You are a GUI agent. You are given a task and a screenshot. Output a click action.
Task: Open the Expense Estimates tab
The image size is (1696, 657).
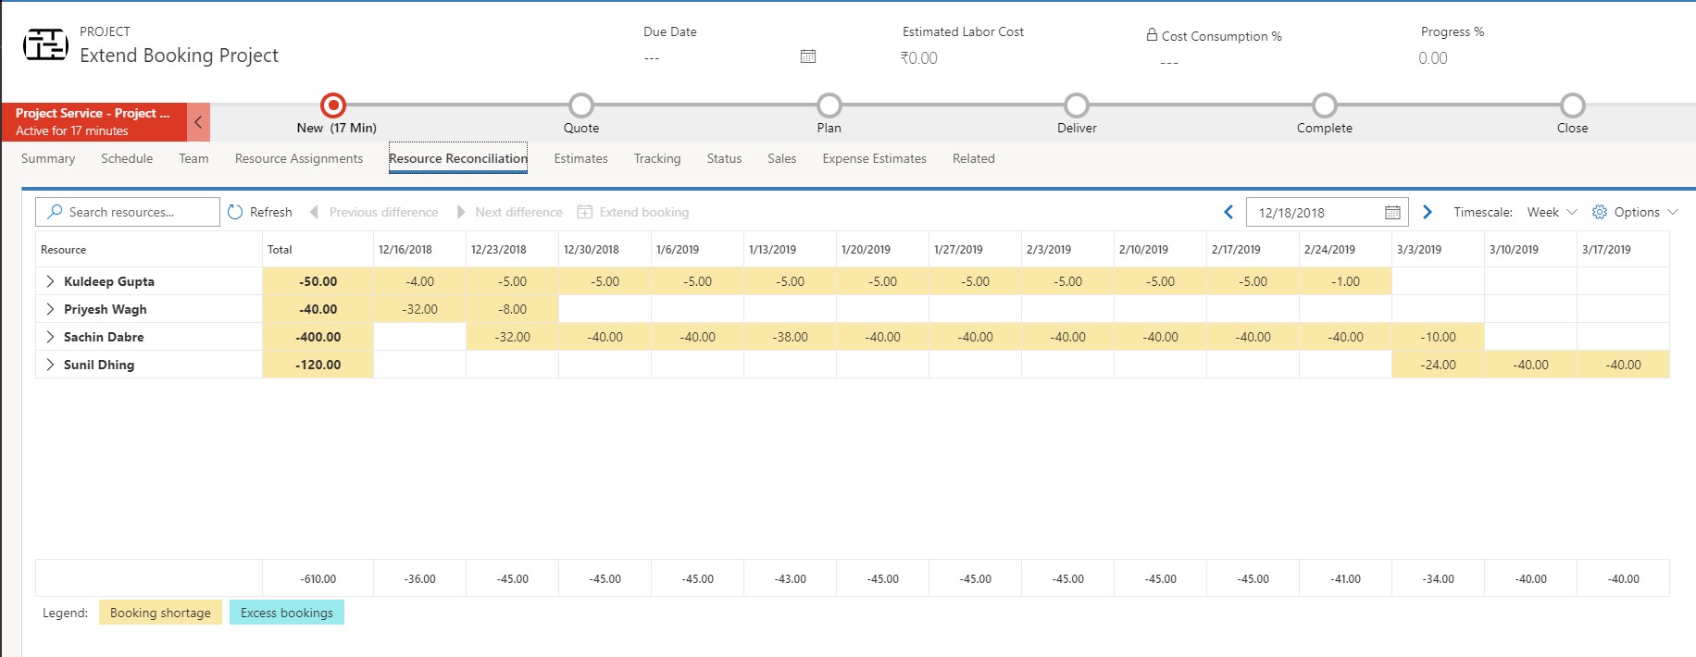click(874, 158)
